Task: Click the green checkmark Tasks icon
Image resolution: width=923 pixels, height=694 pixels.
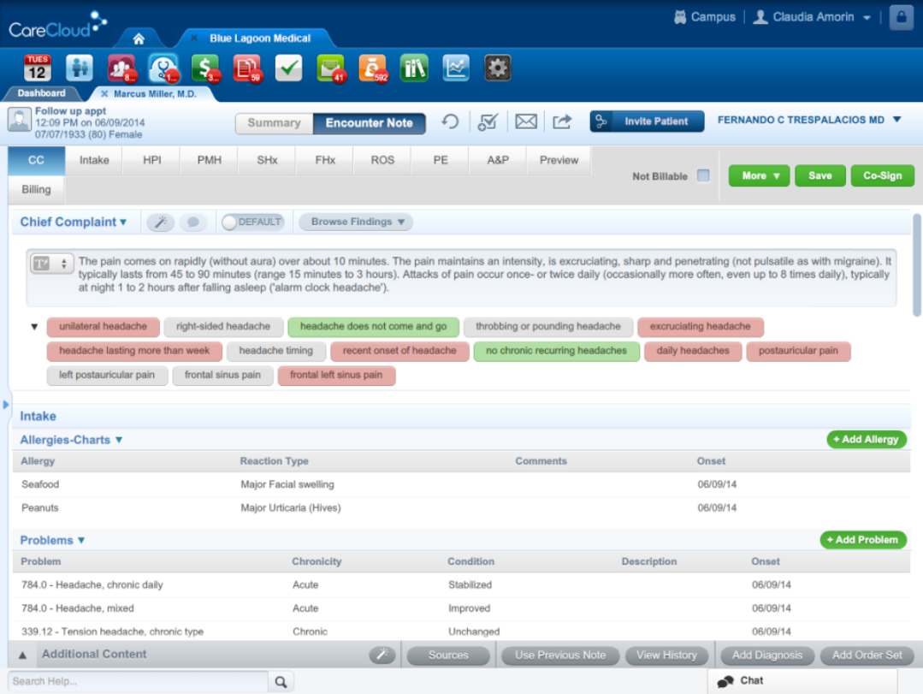Action: tap(288, 68)
